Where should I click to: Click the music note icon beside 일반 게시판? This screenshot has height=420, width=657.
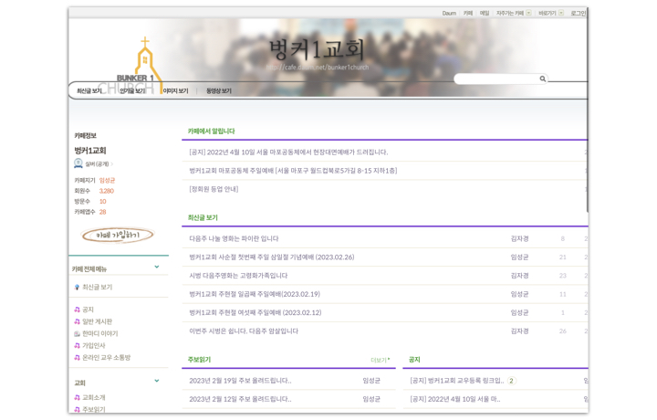coord(77,321)
